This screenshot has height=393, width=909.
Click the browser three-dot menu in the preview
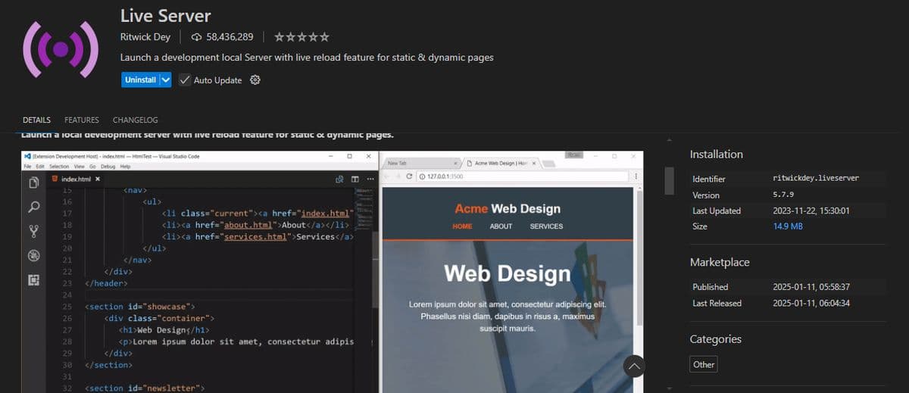tap(636, 176)
